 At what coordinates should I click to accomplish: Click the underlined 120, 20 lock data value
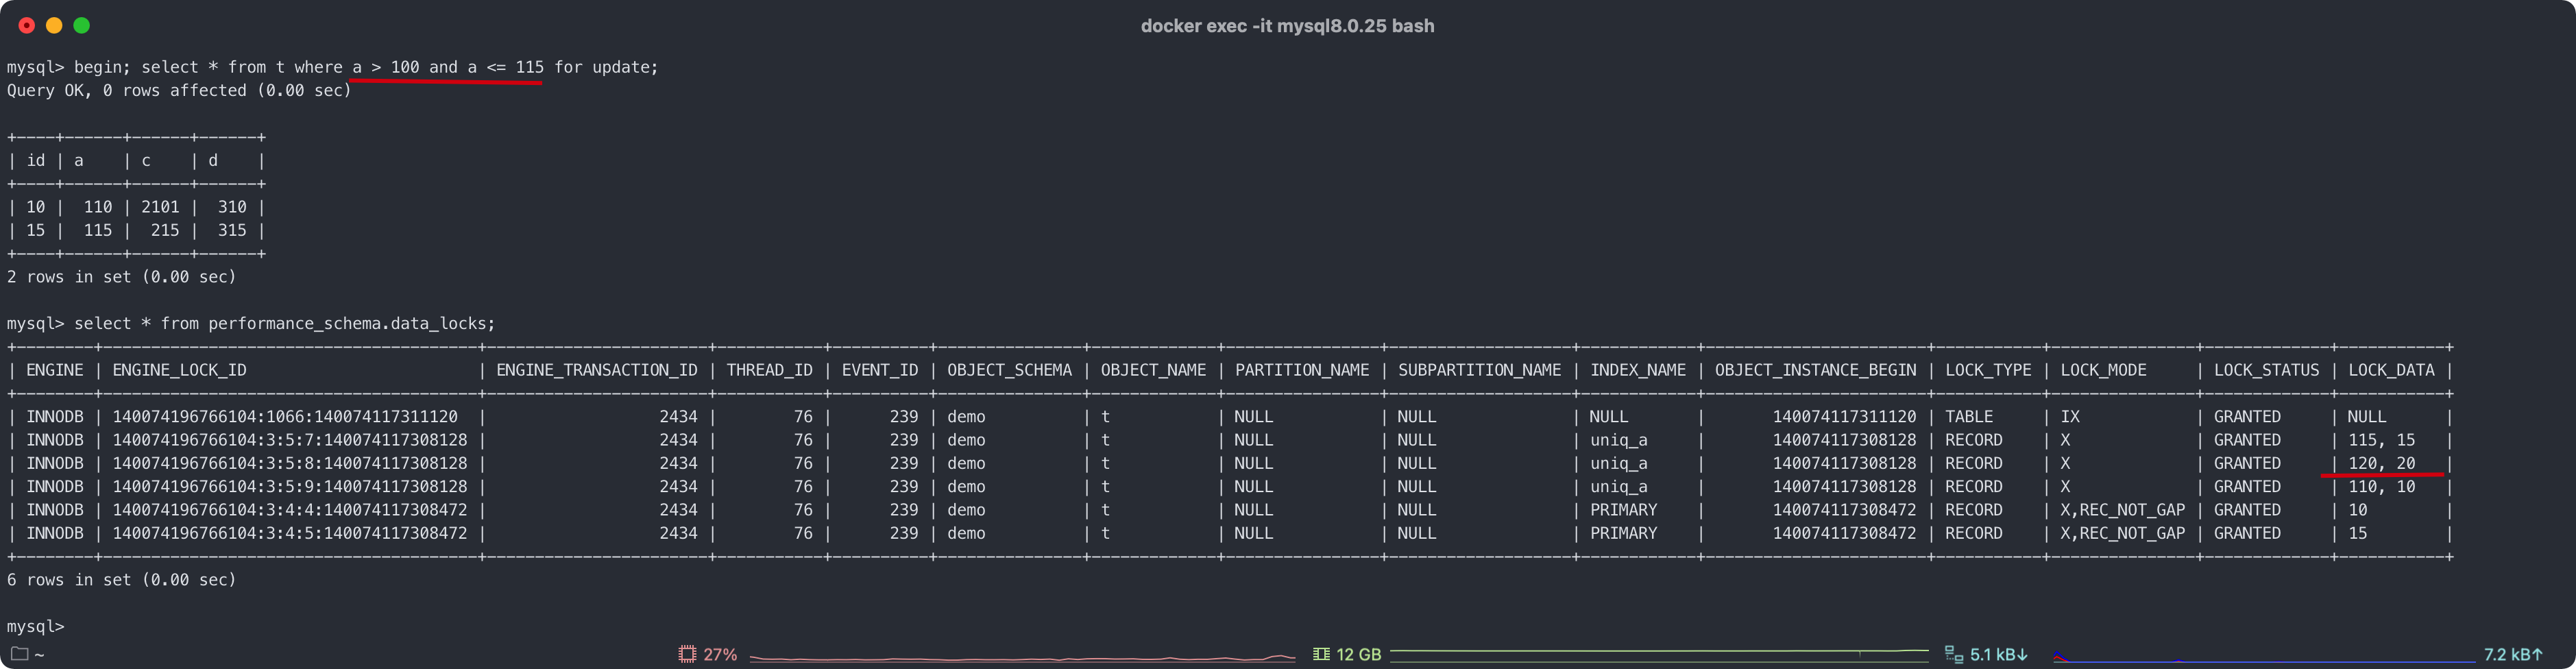point(2381,463)
